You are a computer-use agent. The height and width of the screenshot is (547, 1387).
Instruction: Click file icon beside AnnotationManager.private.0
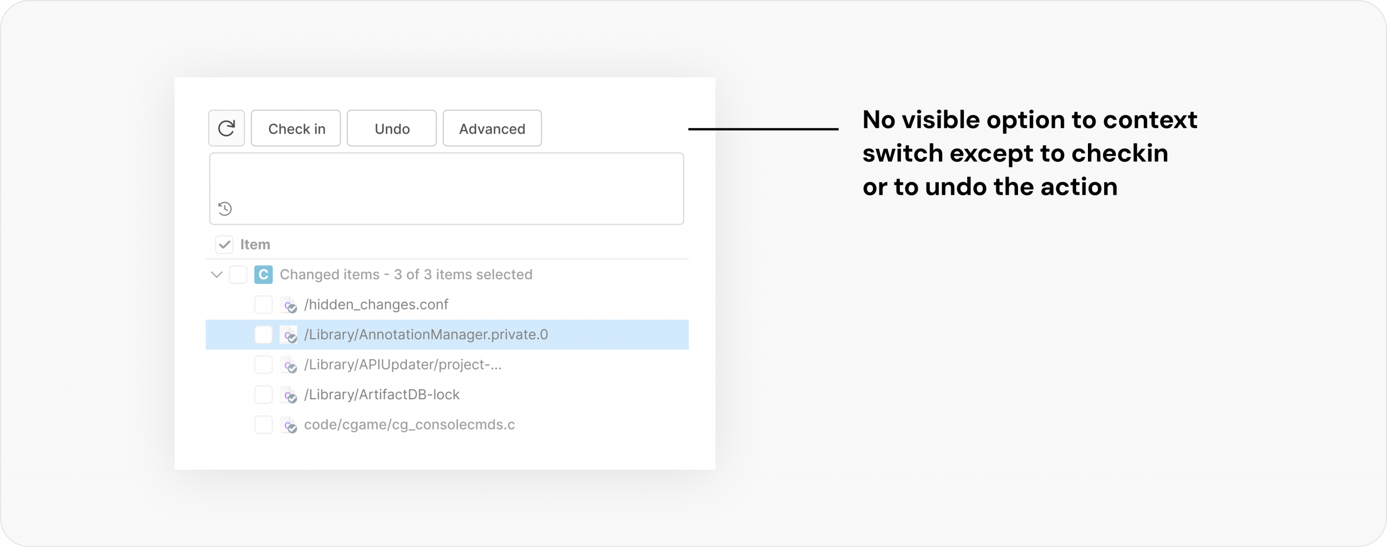point(289,335)
